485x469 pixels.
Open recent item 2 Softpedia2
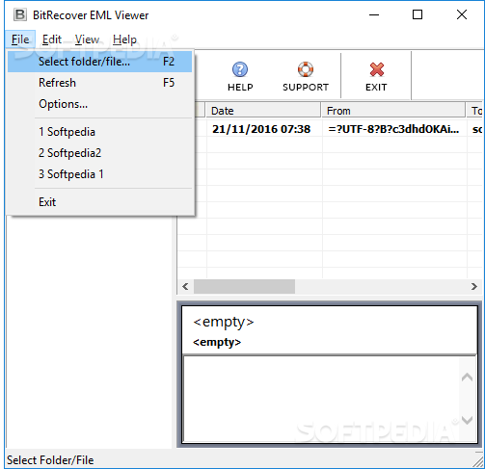click(99, 153)
